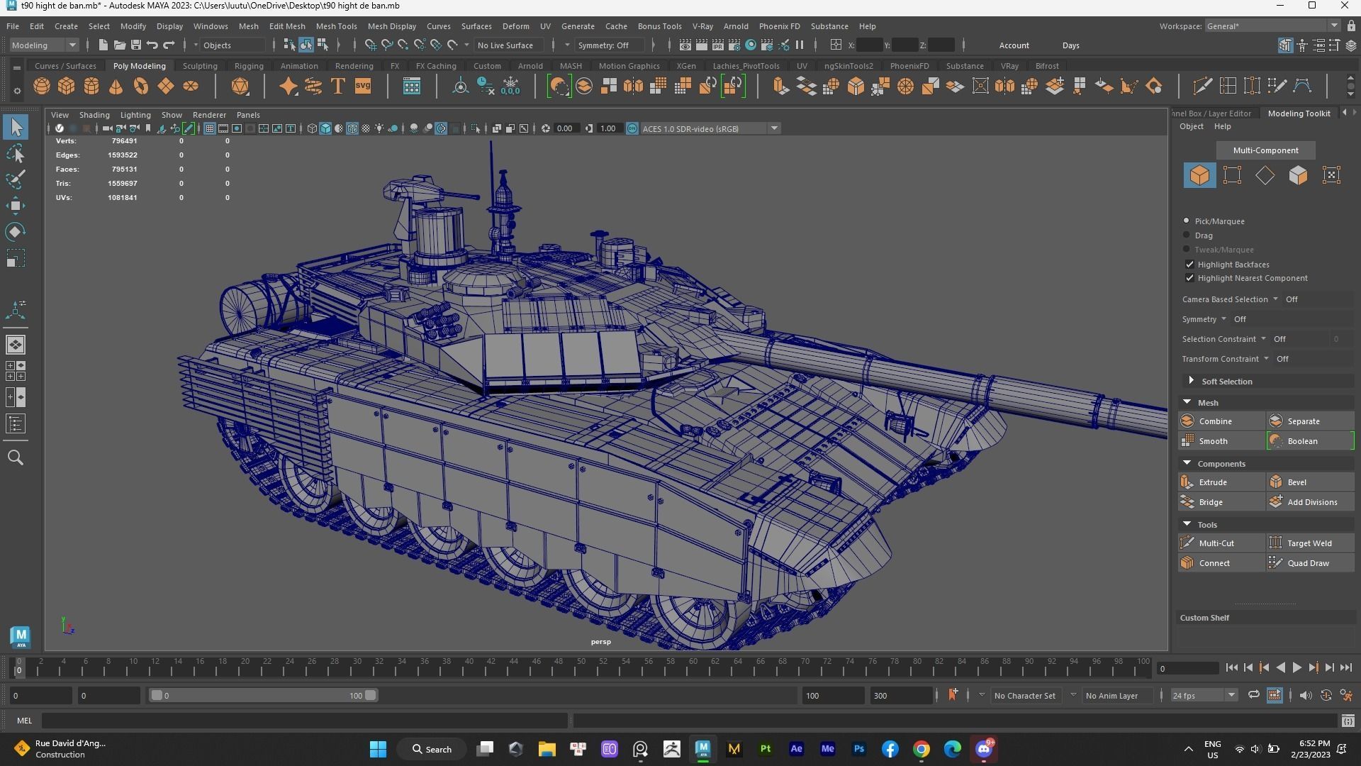Click the MEL command line input
This screenshot has width=1361, height=766.
(304, 721)
